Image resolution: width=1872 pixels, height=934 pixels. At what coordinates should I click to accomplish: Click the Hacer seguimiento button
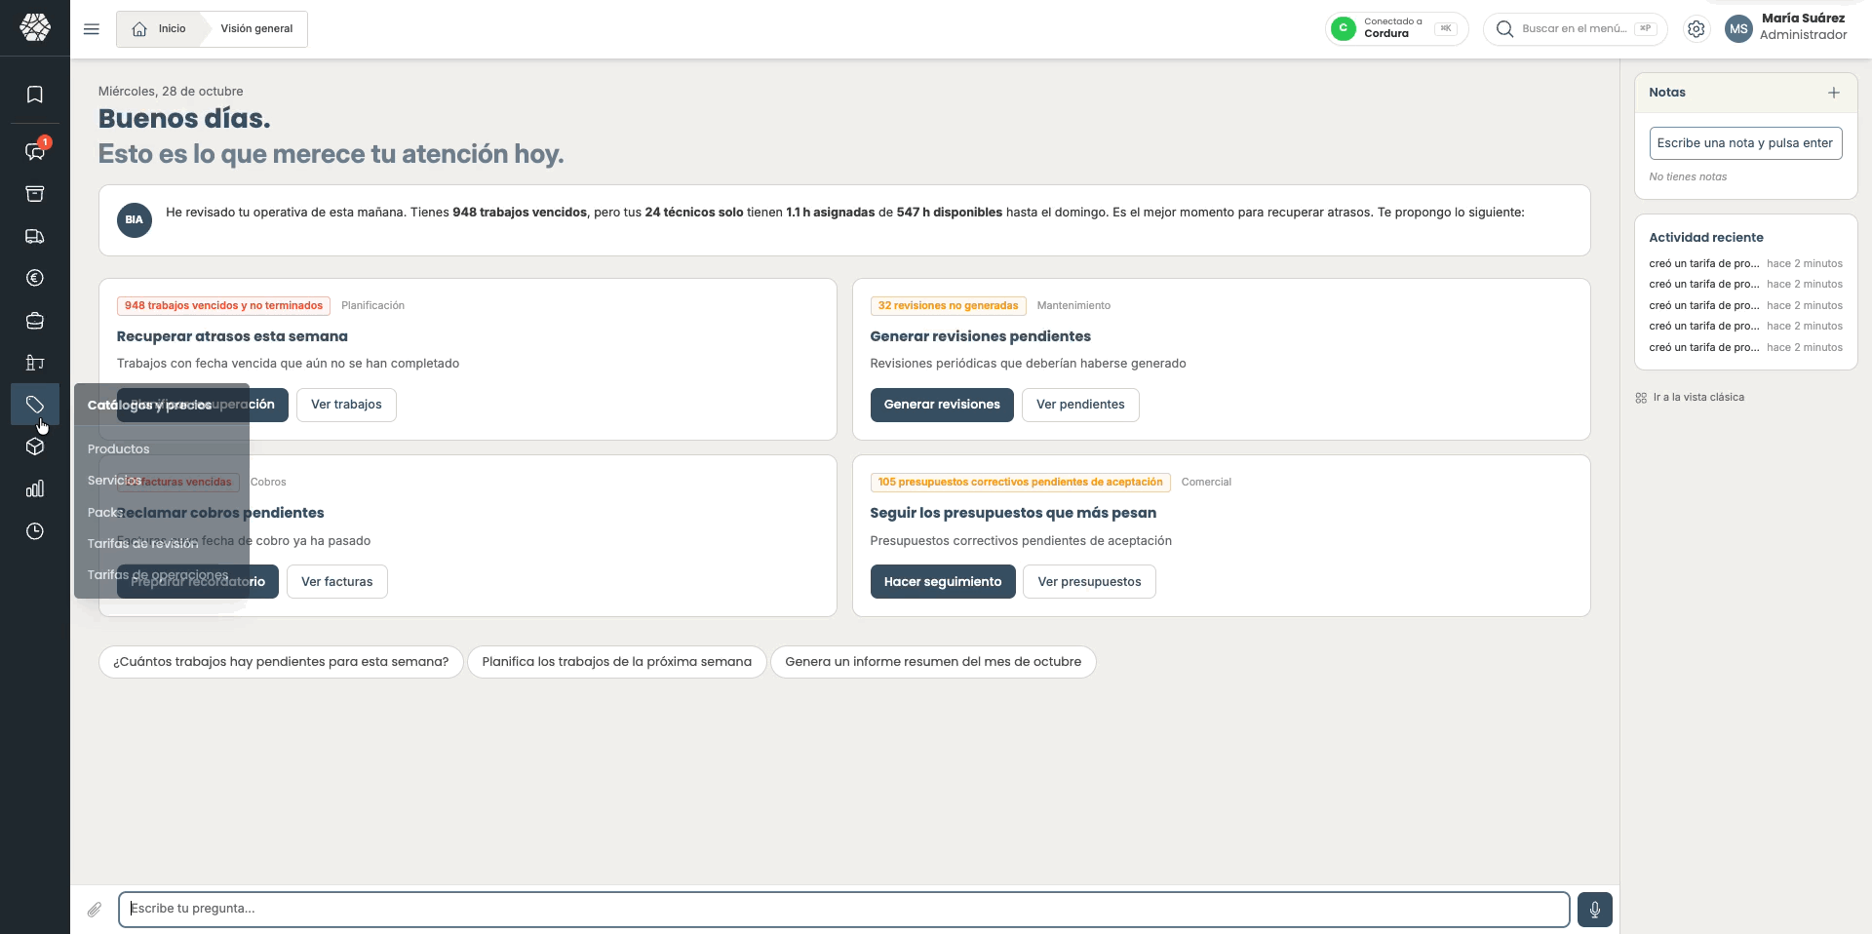pos(943,582)
